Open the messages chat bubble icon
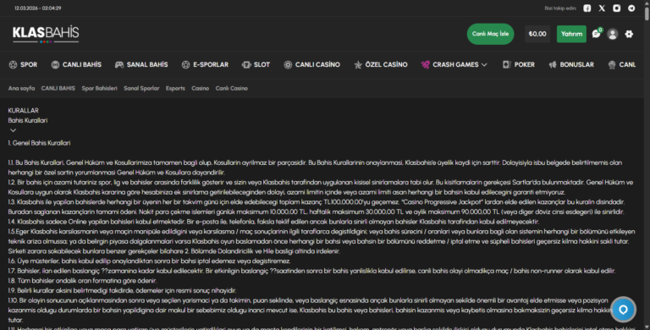 pos(597,34)
